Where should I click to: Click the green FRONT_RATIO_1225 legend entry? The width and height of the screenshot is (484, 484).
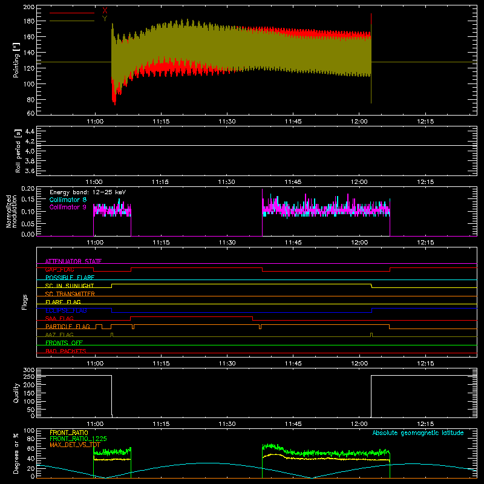pyautogui.click(x=78, y=439)
